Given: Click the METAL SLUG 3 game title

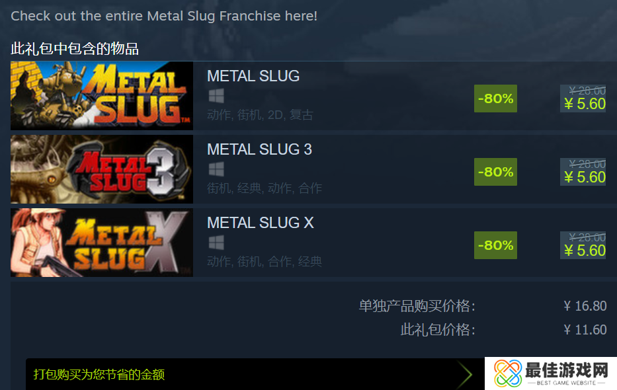Looking at the screenshot, I should [x=259, y=149].
